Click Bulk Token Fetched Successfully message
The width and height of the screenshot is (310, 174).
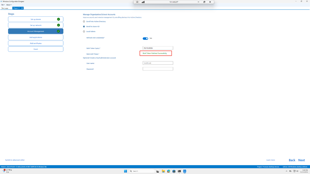(x=155, y=53)
